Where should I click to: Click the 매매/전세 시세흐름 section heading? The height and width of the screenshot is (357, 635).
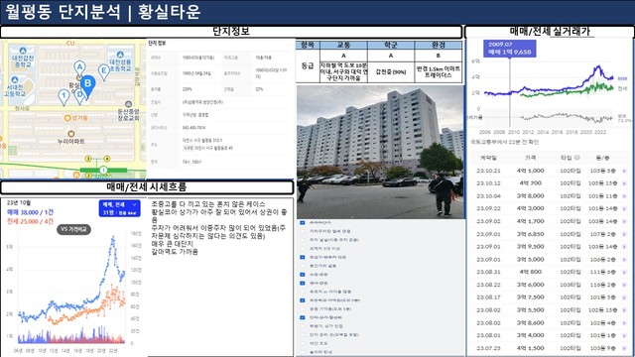(x=147, y=187)
